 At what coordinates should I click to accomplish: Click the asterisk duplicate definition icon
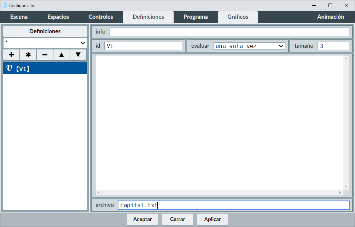(28, 55)
